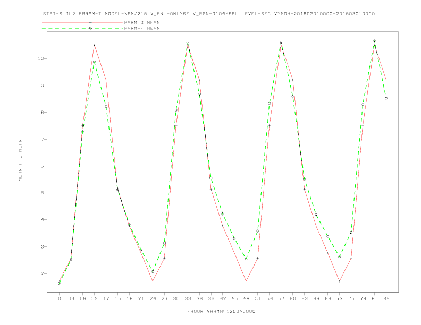Click the y-axis tick label 9
The width and height of the screenshot is (421, 325).
click(x=42, y=85)
